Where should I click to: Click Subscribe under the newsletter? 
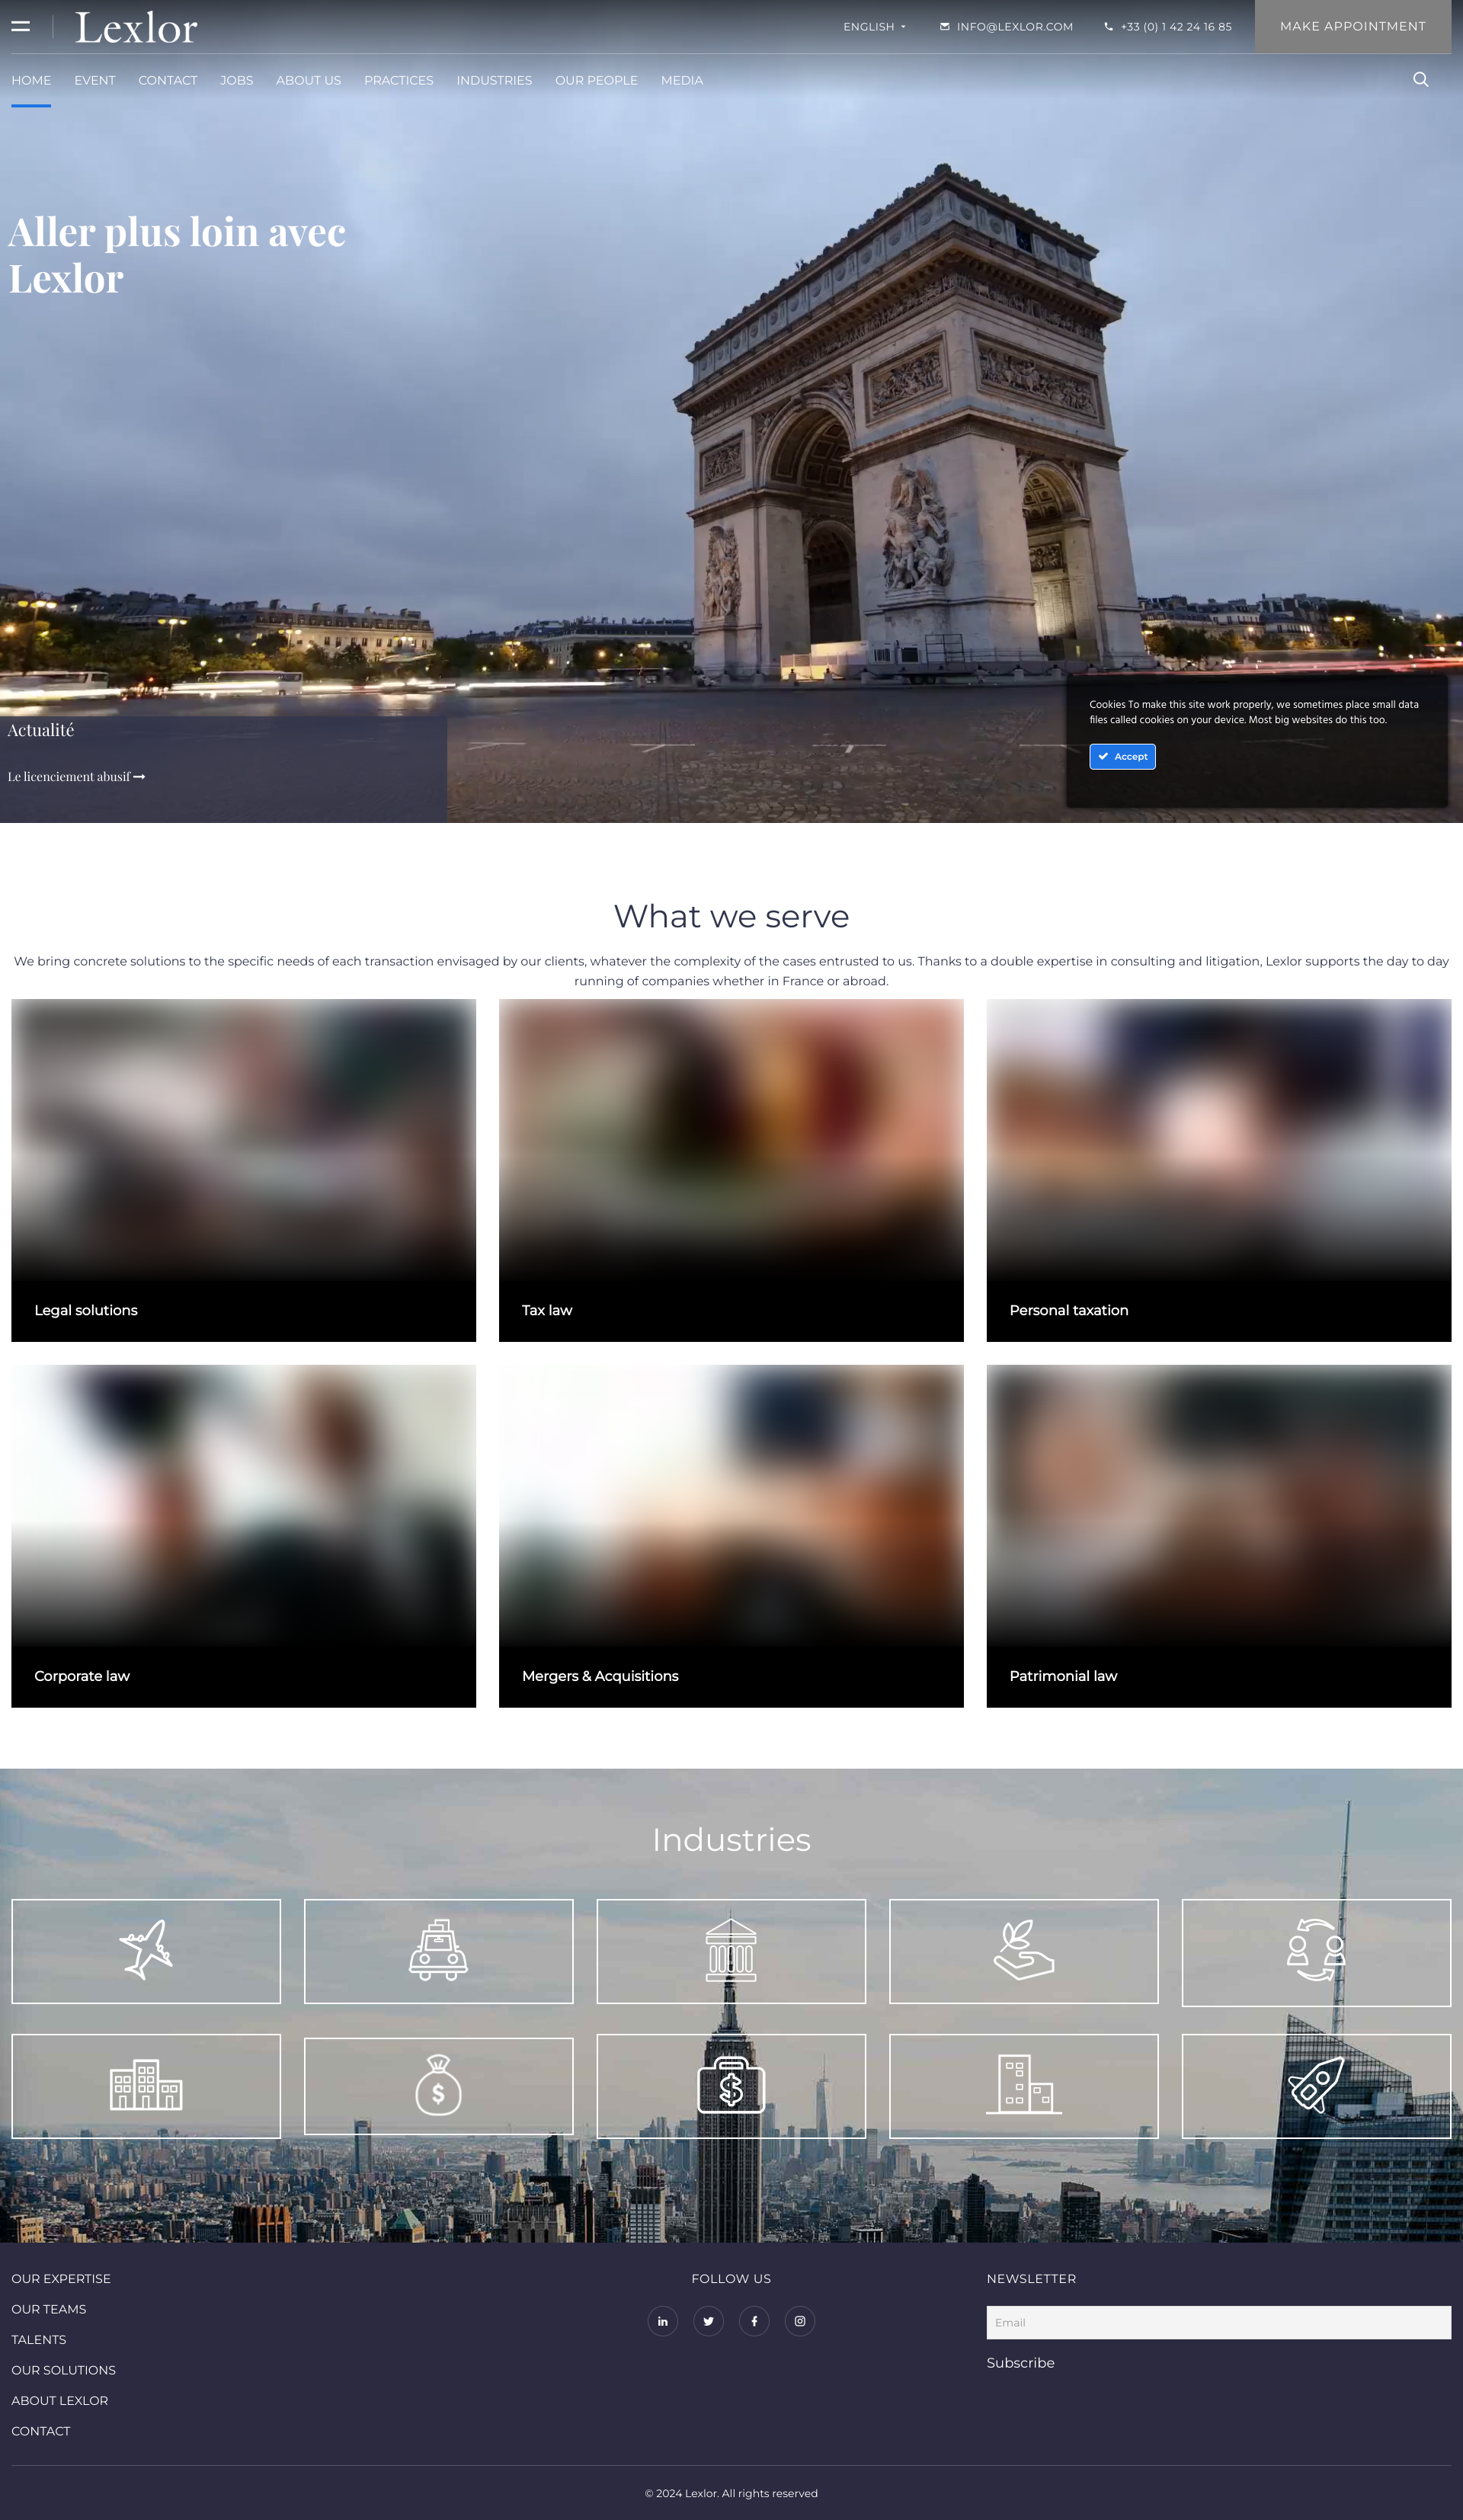[1020, 2363]
